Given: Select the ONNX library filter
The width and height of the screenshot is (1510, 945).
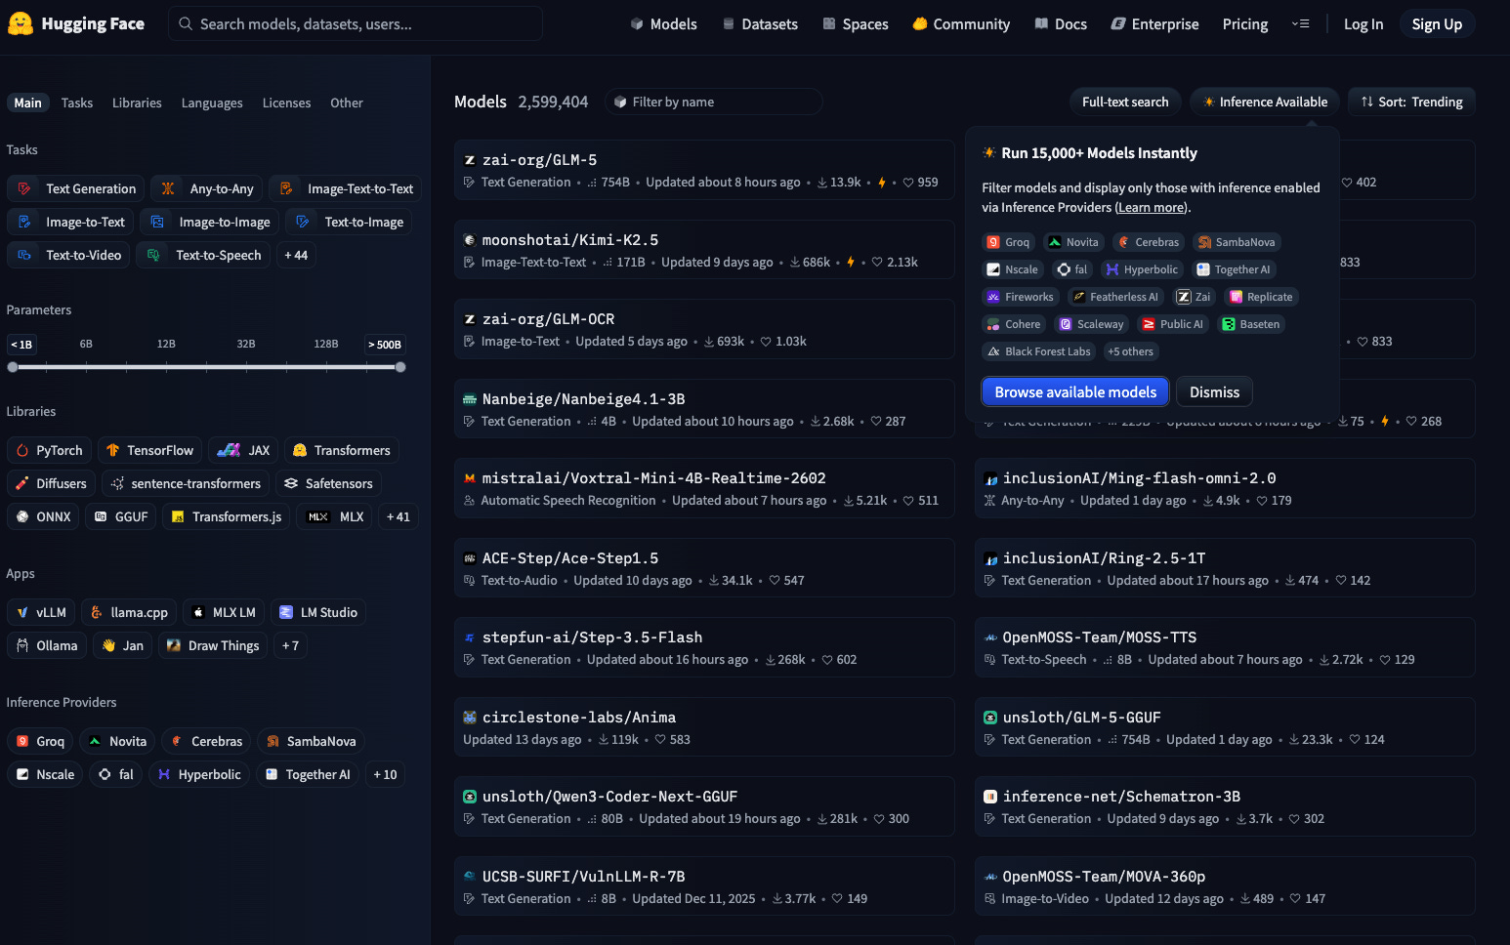Looking at the screenshot, I should point(43,516).
